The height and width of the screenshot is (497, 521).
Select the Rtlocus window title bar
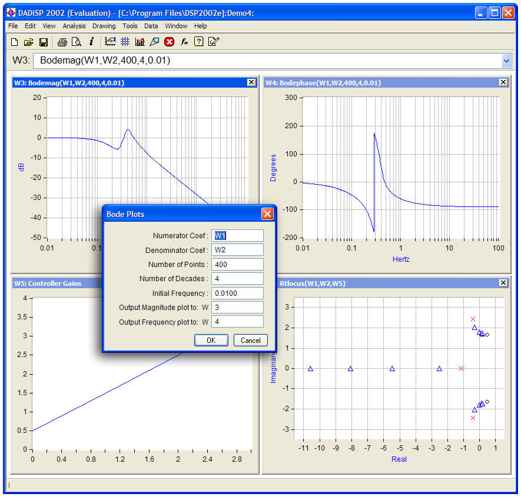click(x=393, y=283)
